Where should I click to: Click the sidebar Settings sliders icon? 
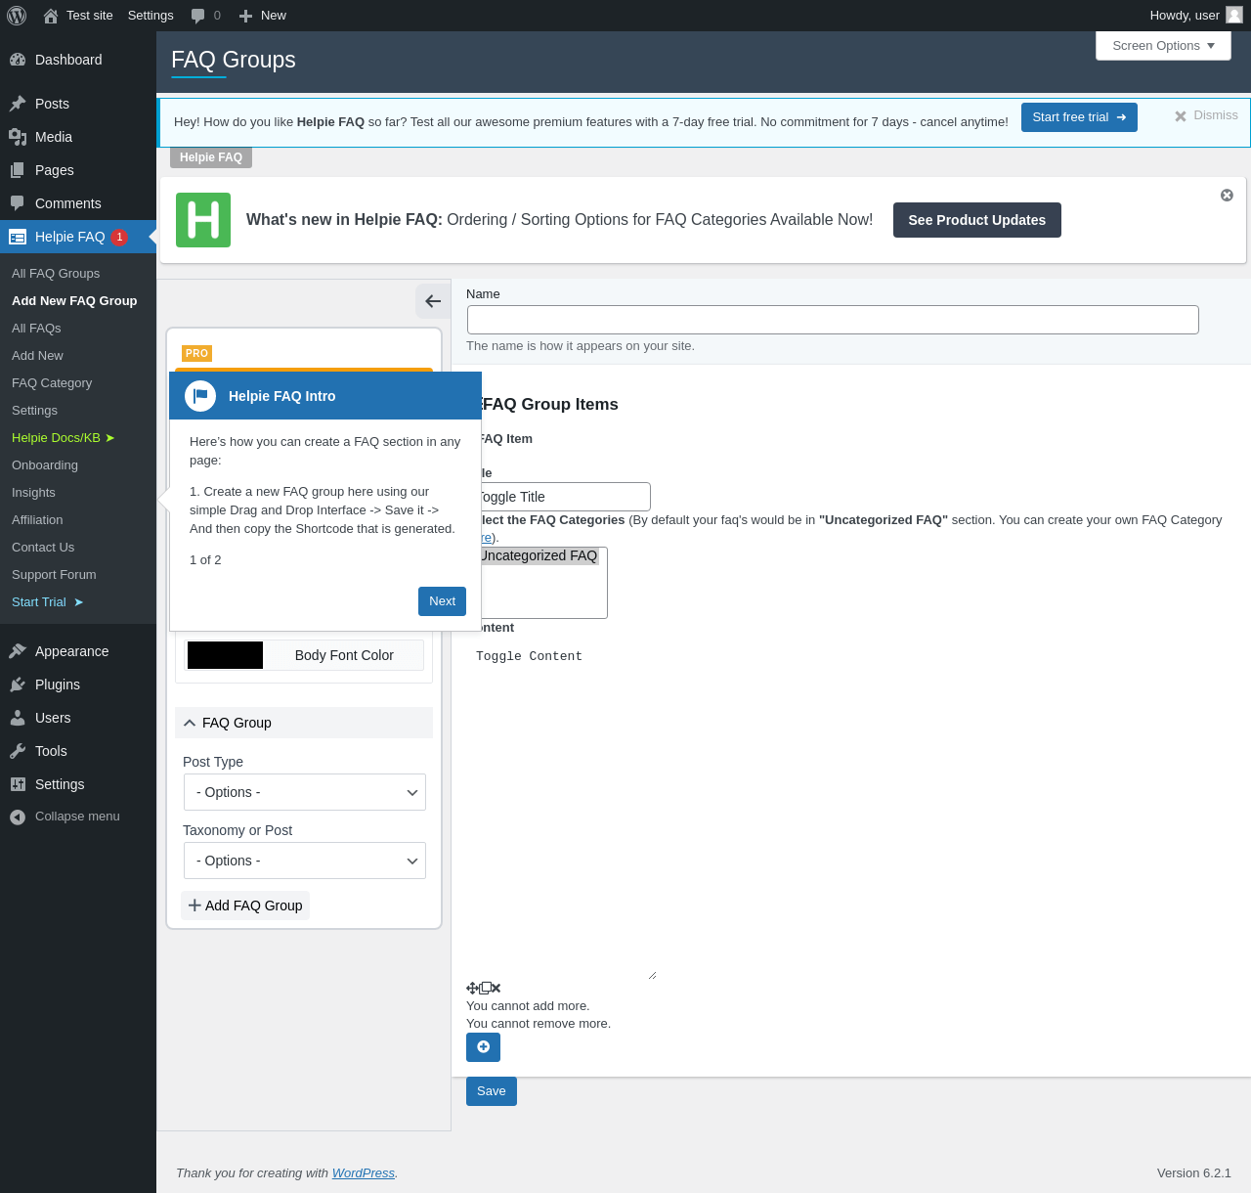click(18, 784)
